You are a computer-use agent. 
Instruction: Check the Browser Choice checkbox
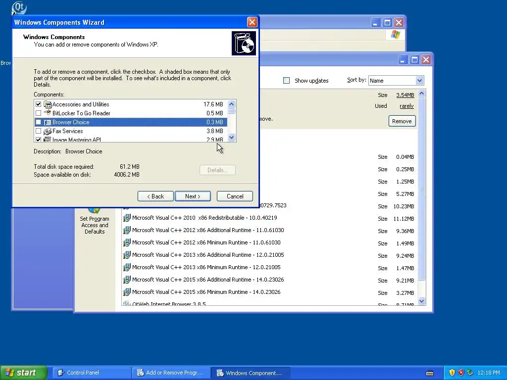coord(39,122)
